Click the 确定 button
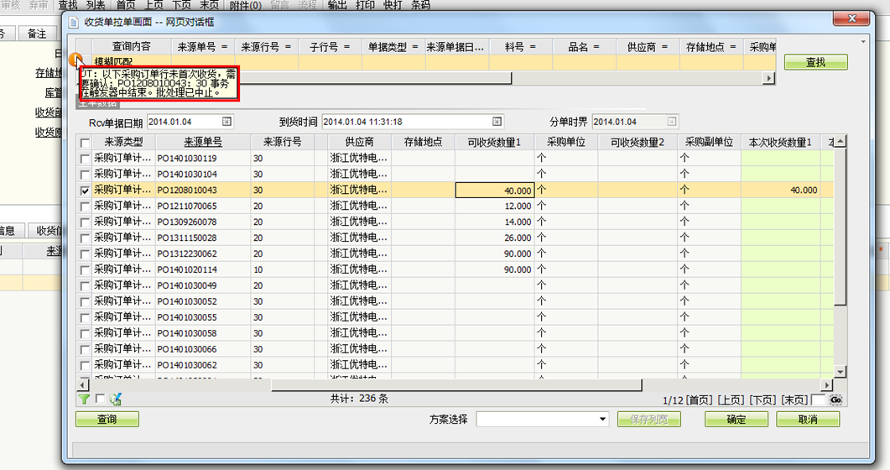890x470 pixels. tap(736, 419)
